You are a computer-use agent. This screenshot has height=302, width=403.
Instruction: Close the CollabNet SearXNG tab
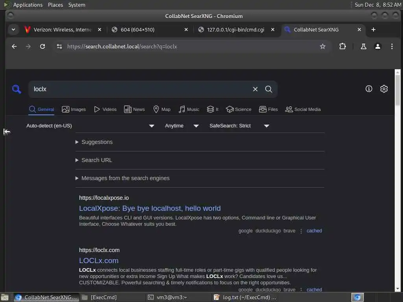point(359,29)
